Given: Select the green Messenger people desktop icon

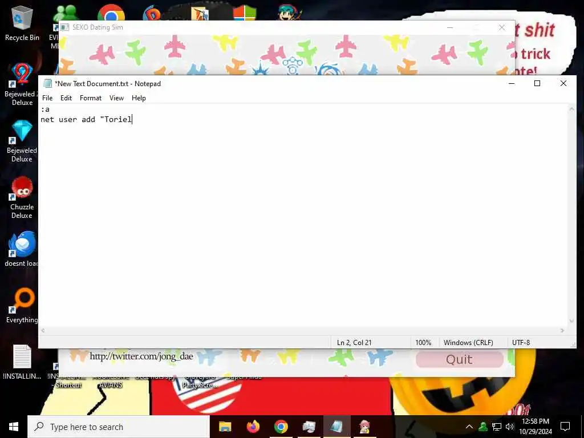Looking at the screenshot, I should pyautogui.click(x=66, y=13).
